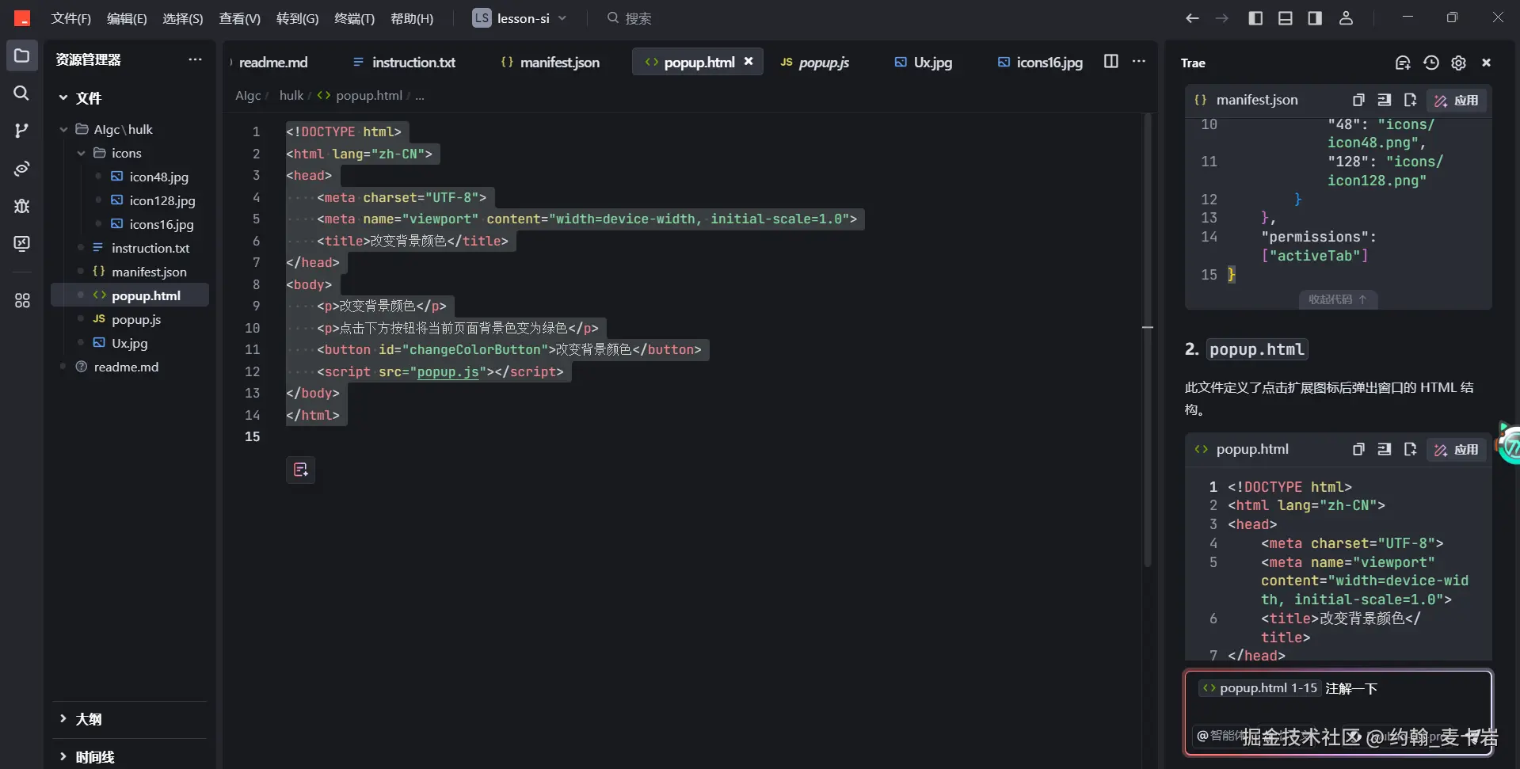
Task: Open the 文件(F) menu
Action: (71, 18)
